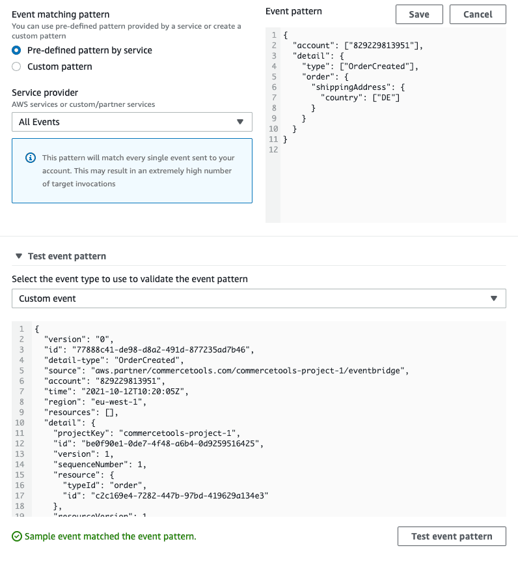
Task: Click the green success checkmark icon
Action: click(17, 536)
